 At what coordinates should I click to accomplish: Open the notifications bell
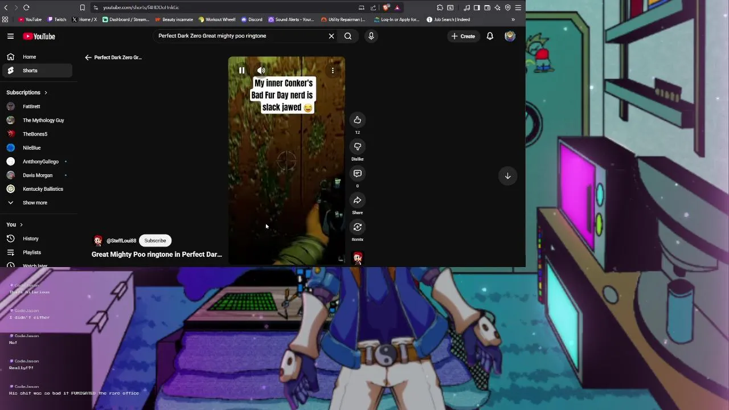coord(490,36)
